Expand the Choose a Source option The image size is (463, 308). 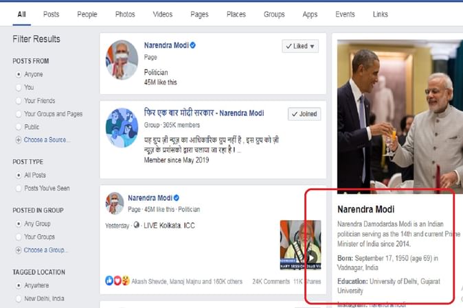[x=47, y=140]
